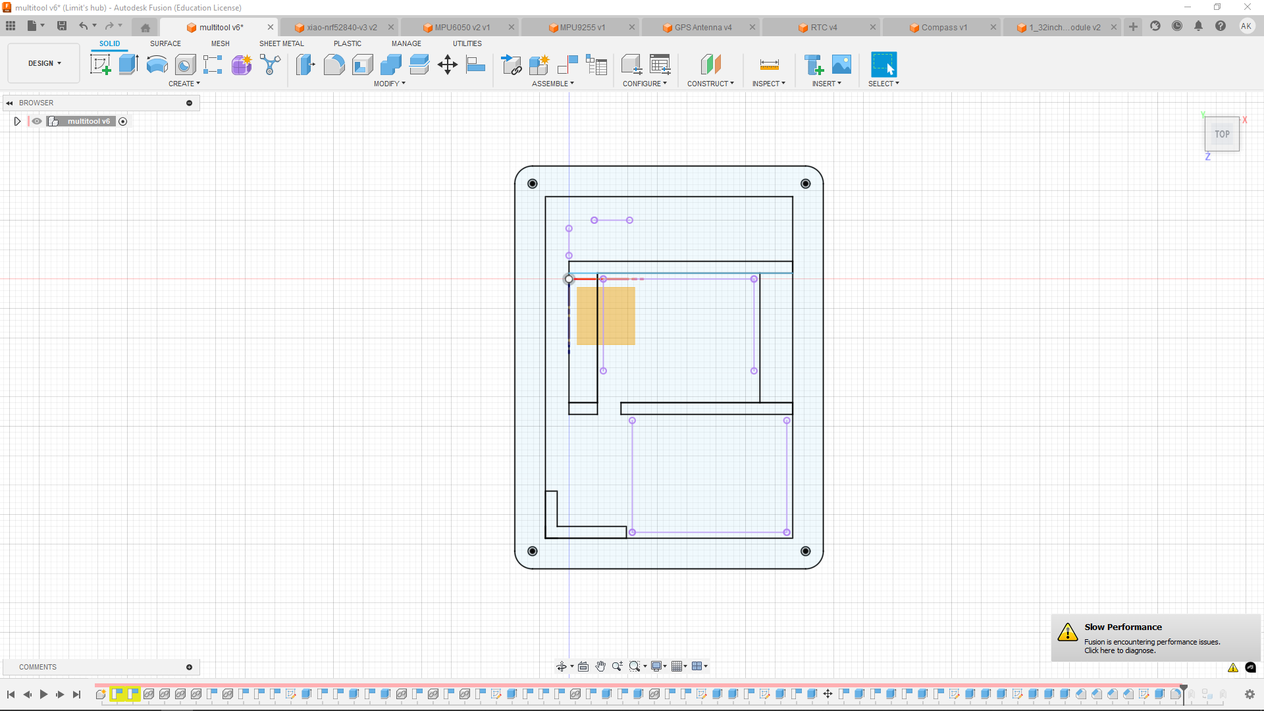Open the Joint tool in Assemble

[x=567, y=65]
